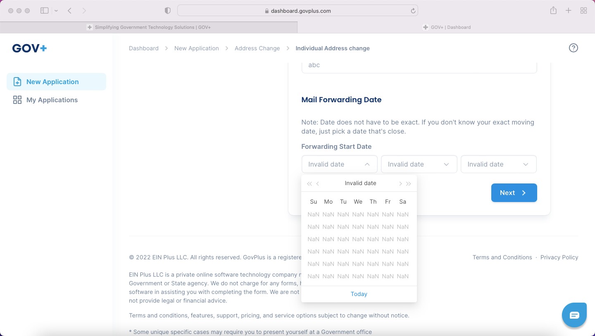The width and height of the screenshot is (595, 336).
Task: Select Today in the date picker
Action: [359, 294]
